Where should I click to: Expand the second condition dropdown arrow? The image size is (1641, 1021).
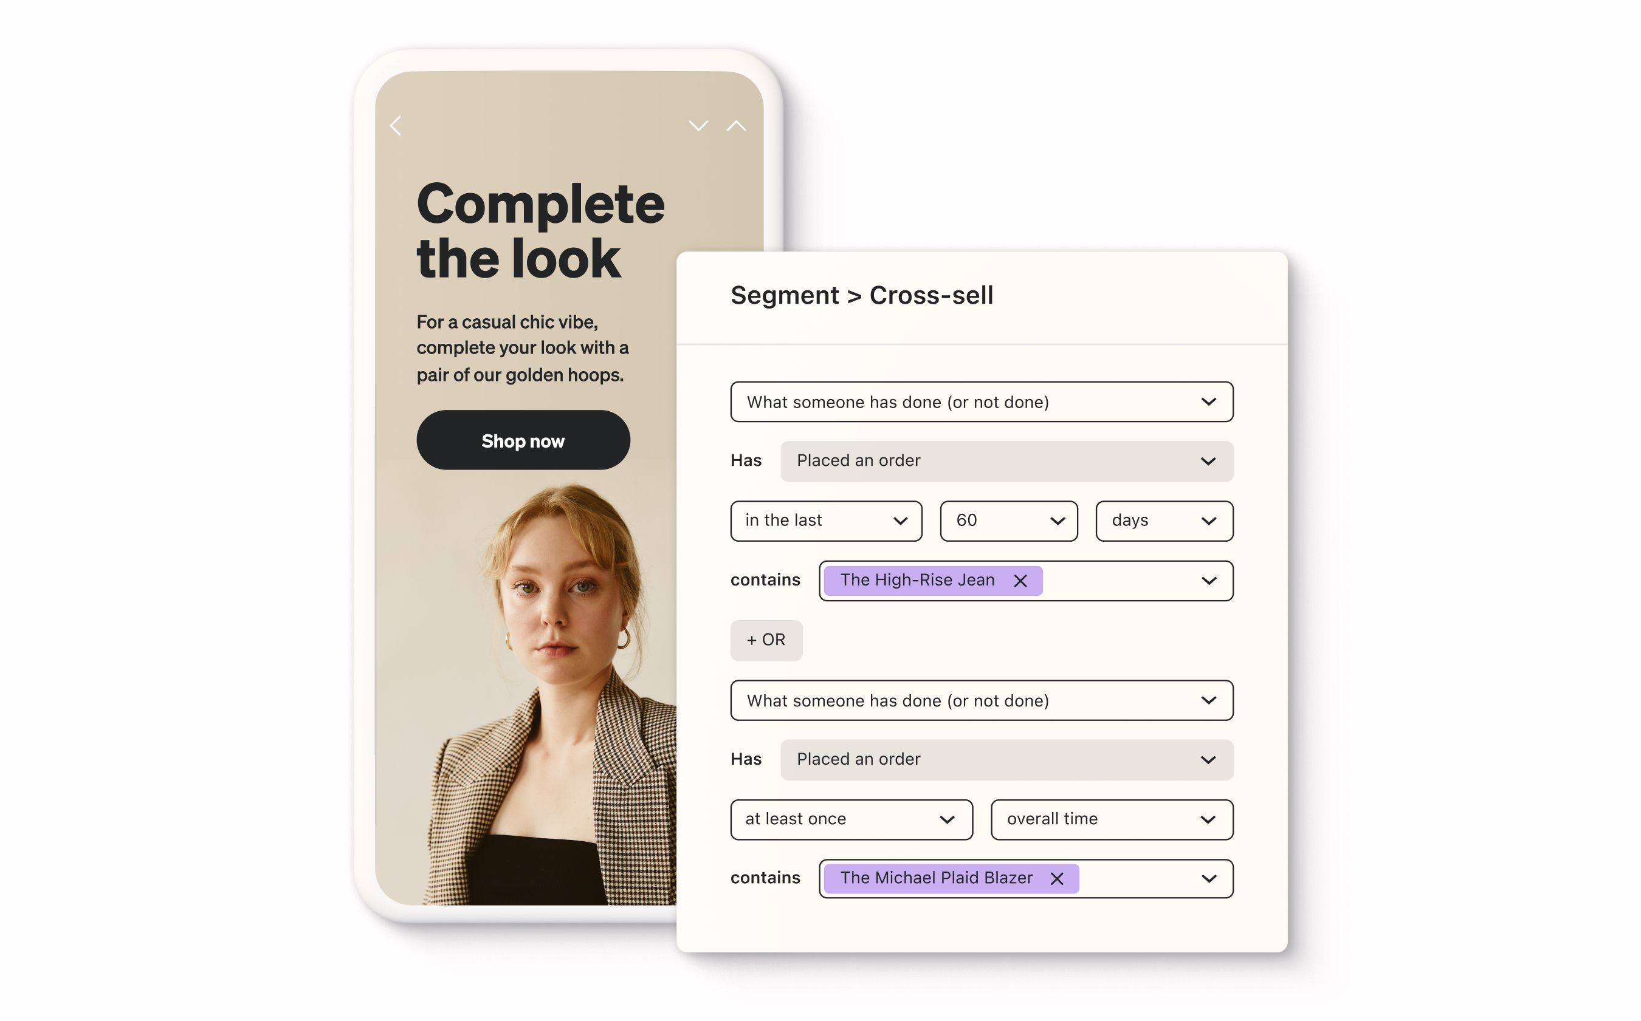[1209, 700]
